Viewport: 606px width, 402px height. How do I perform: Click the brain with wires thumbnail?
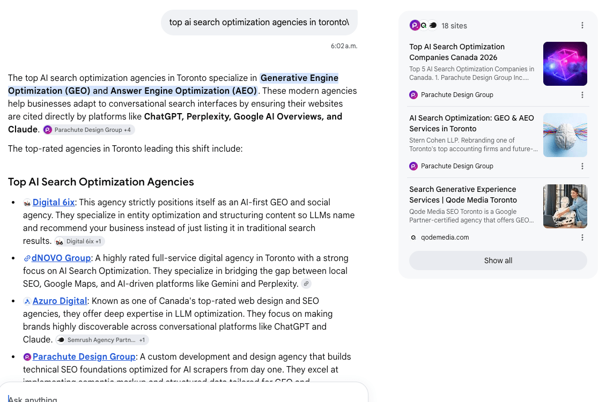pyautogui.click(x=565, y=135)
